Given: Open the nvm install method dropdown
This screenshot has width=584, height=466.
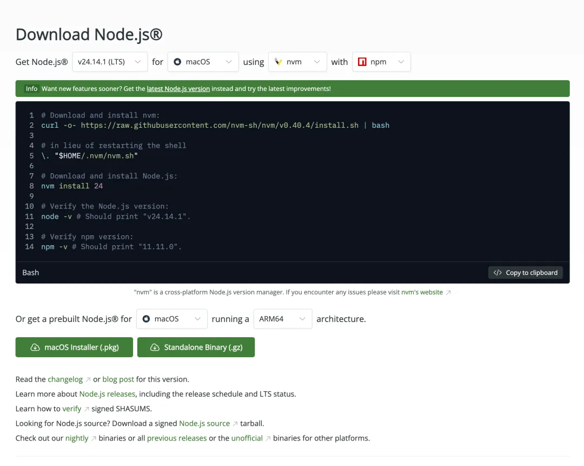Looking at the screenshot, I should pyautogui.click(x=297, y=62).
